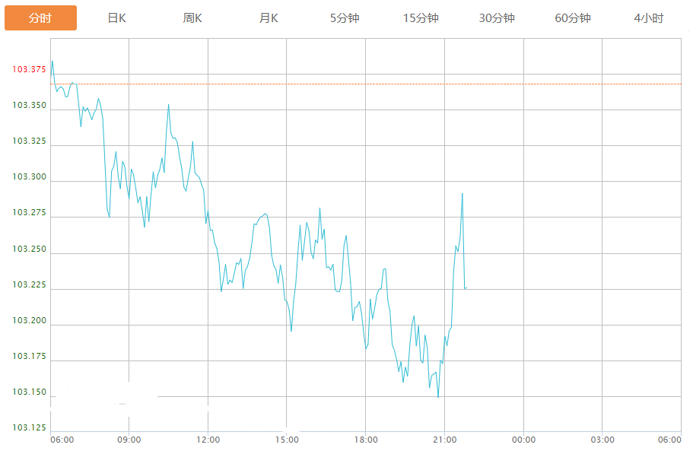Switch to the 月K tab
Screen dimensions: 693x451
[269, 18]
